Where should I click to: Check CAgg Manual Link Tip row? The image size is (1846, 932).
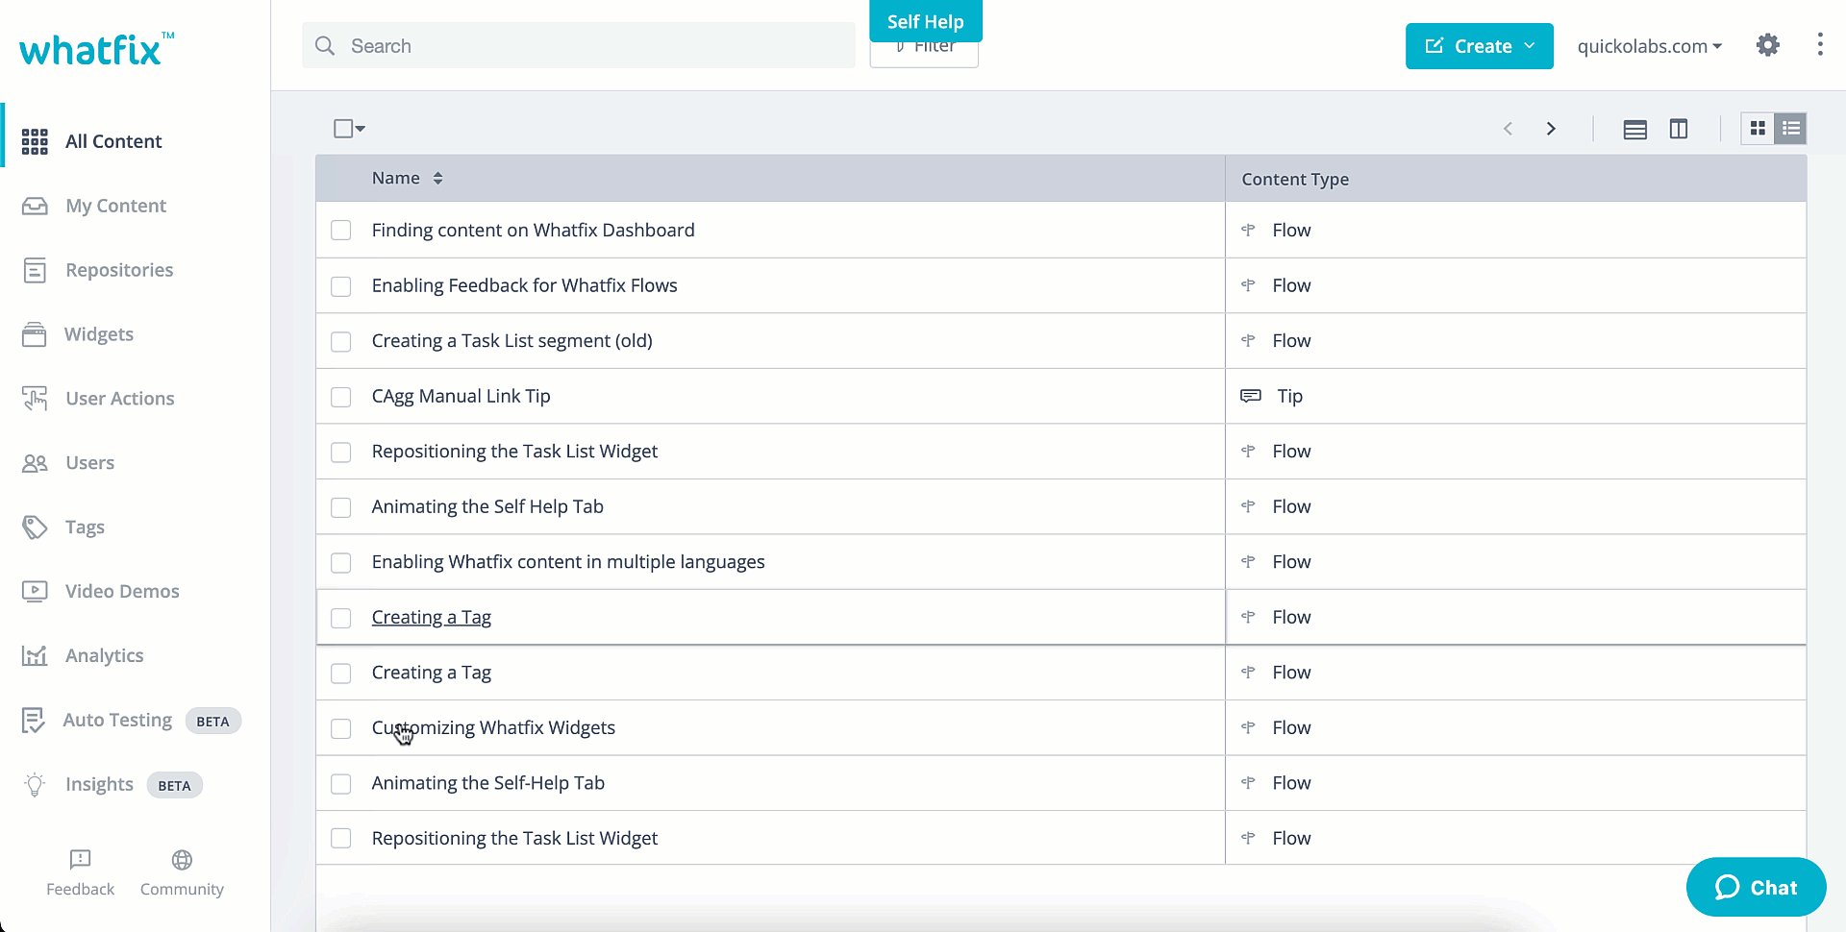pos(341,397)
